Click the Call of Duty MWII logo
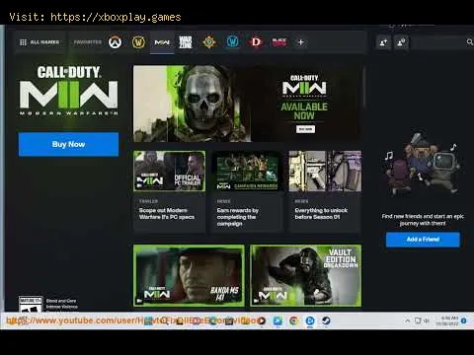Image resolution: width=474 pixels, height=355 pixels. [x=68, y=91]
